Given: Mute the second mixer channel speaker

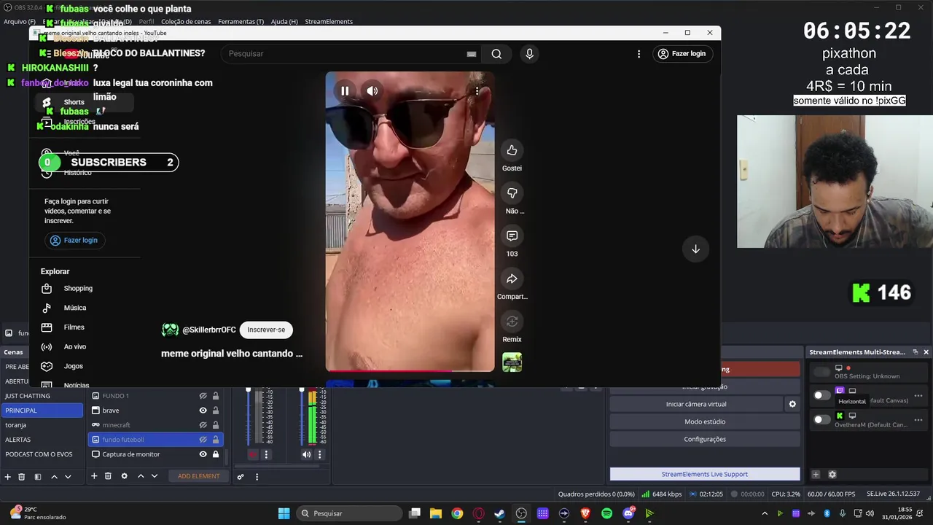Looking at the screenshot, I should click(306, 454).
